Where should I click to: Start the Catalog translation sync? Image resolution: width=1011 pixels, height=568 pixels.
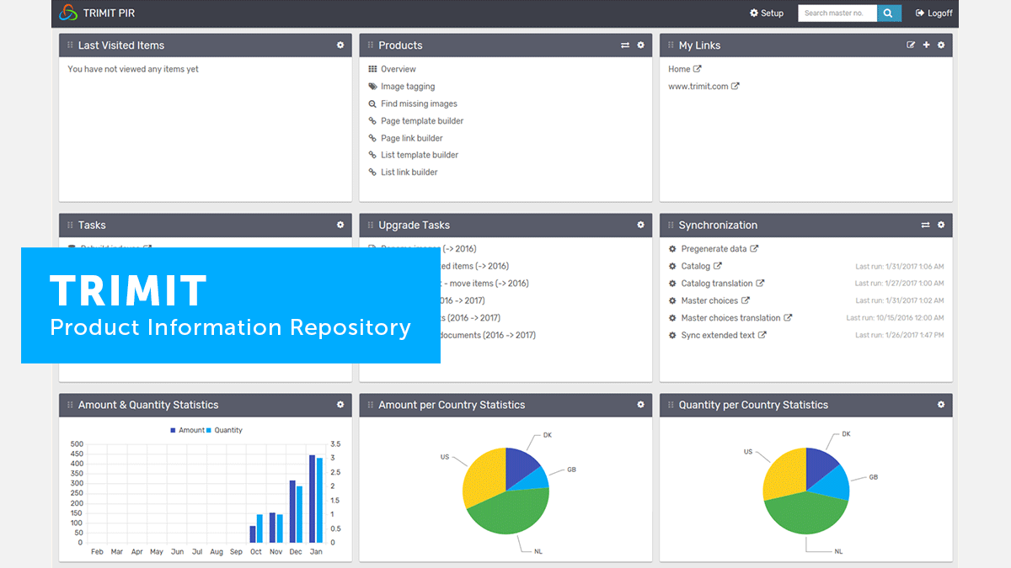(x=717, y=284)
